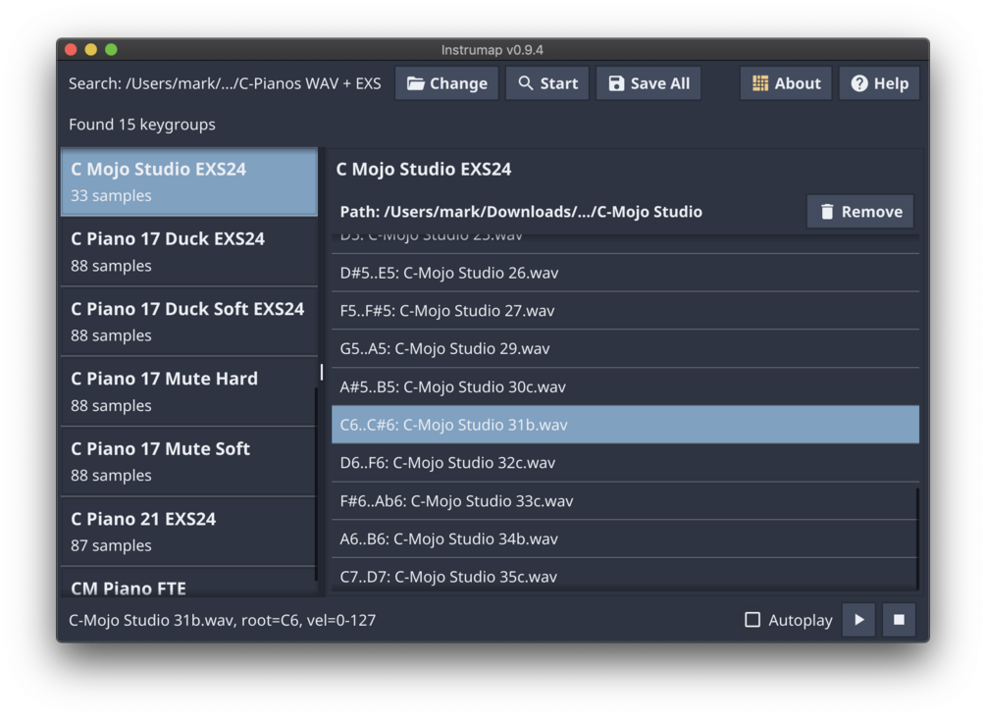Open the About dialog

pos(786,83)
